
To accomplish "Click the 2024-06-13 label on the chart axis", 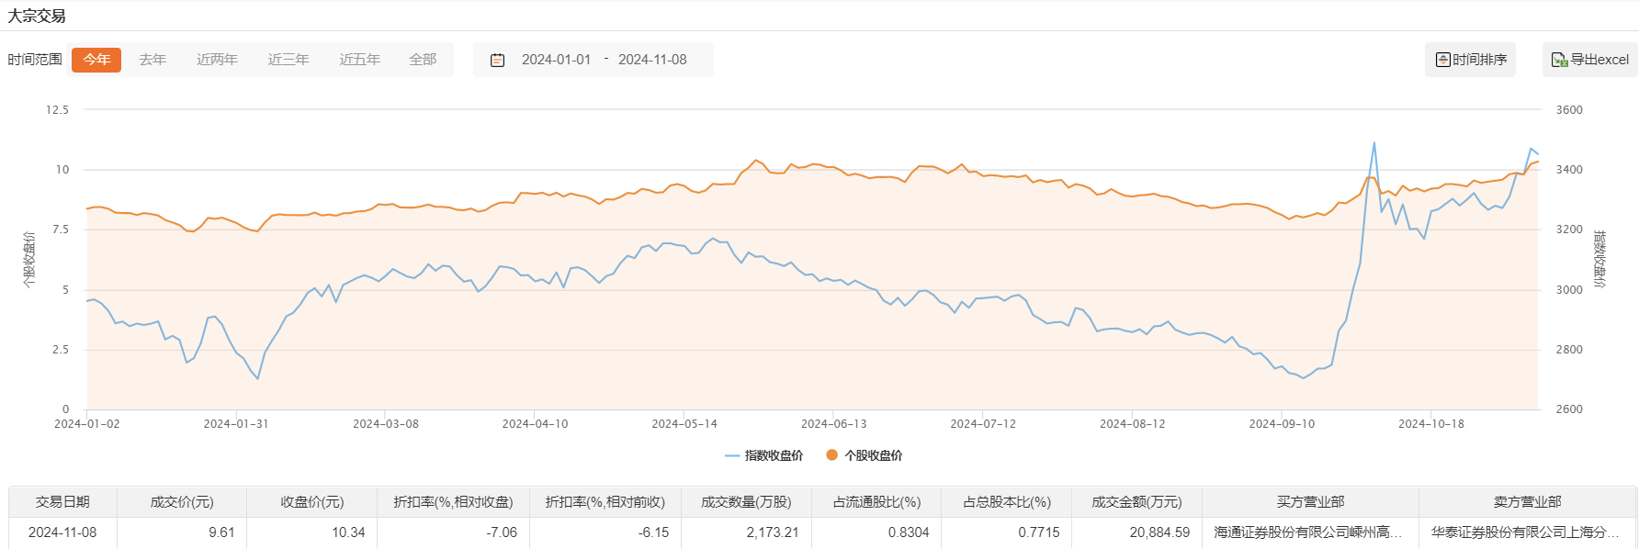I will tap(833, 424).
